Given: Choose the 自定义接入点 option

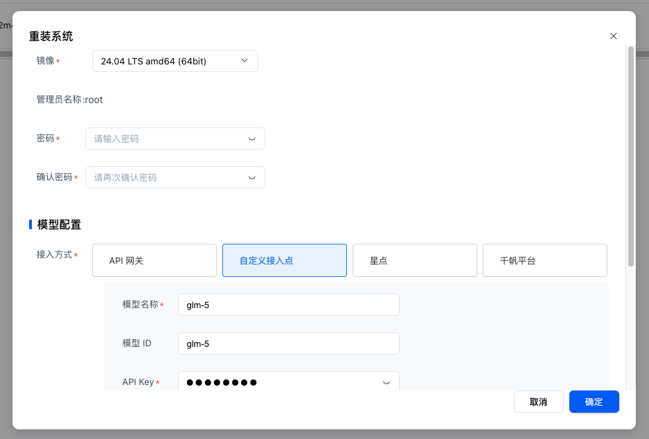Looking at the screenshot, I should [285, 260].
